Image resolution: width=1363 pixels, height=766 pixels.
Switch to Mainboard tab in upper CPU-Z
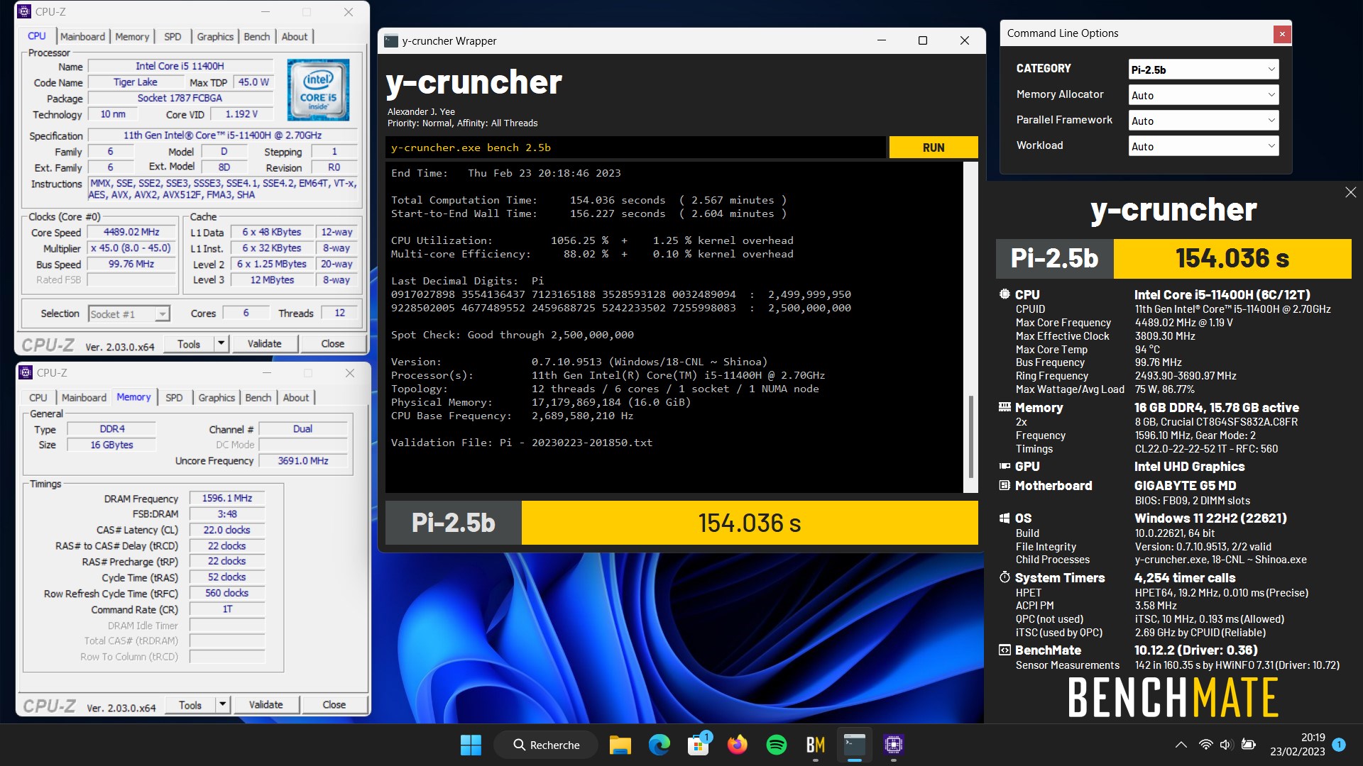point(82,36)
